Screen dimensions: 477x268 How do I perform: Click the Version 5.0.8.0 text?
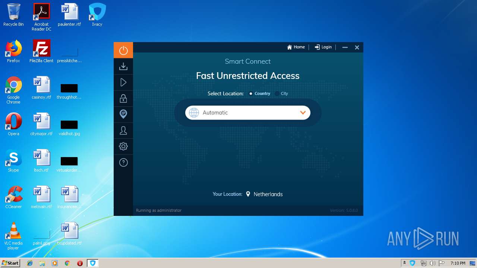coord(344,210)
